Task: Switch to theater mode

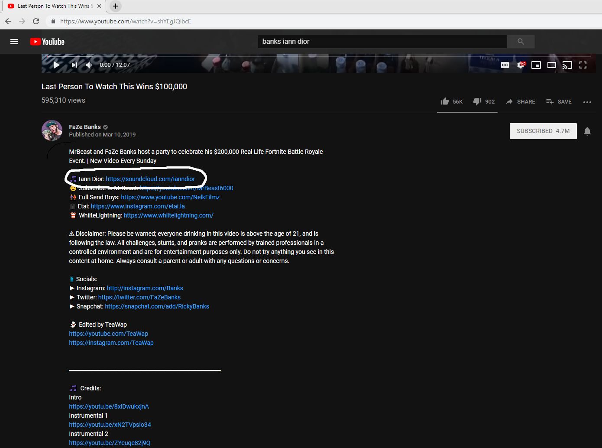Action: click(552, 65)
